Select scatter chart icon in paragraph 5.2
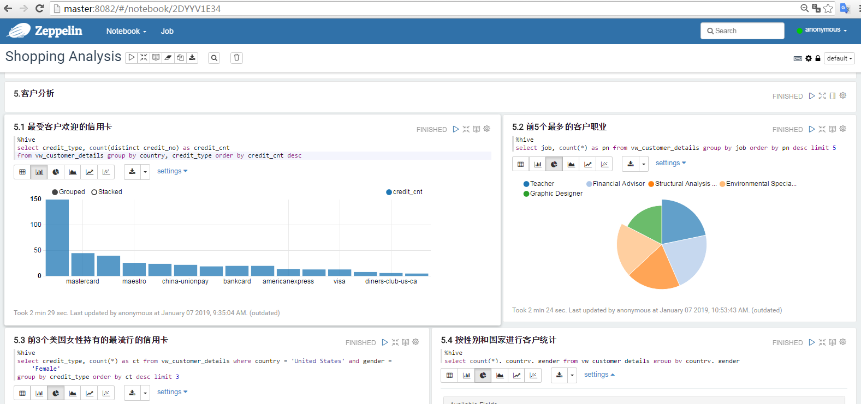The height and width of the screenshot is (404, 861). coord(604,164)
